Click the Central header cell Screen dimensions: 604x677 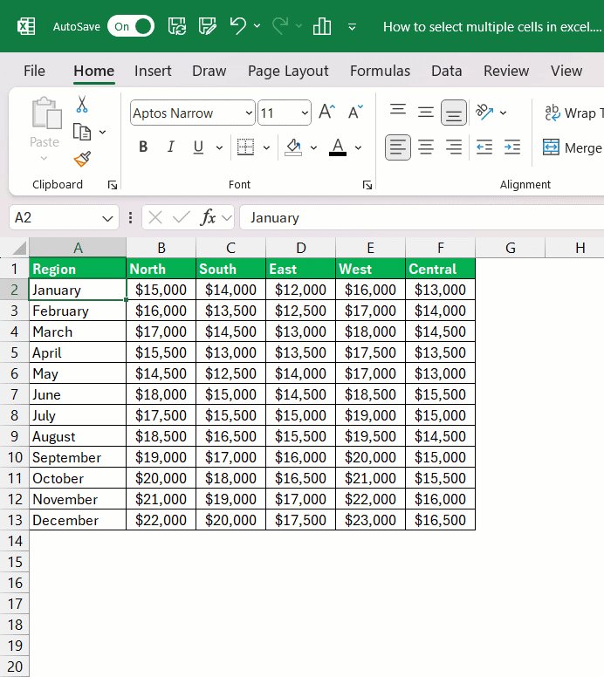pyautogui.click(x=440, y=269)
